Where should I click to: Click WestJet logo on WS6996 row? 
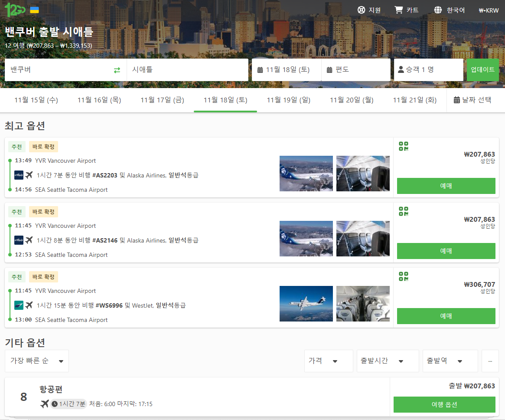click(19, 305)
